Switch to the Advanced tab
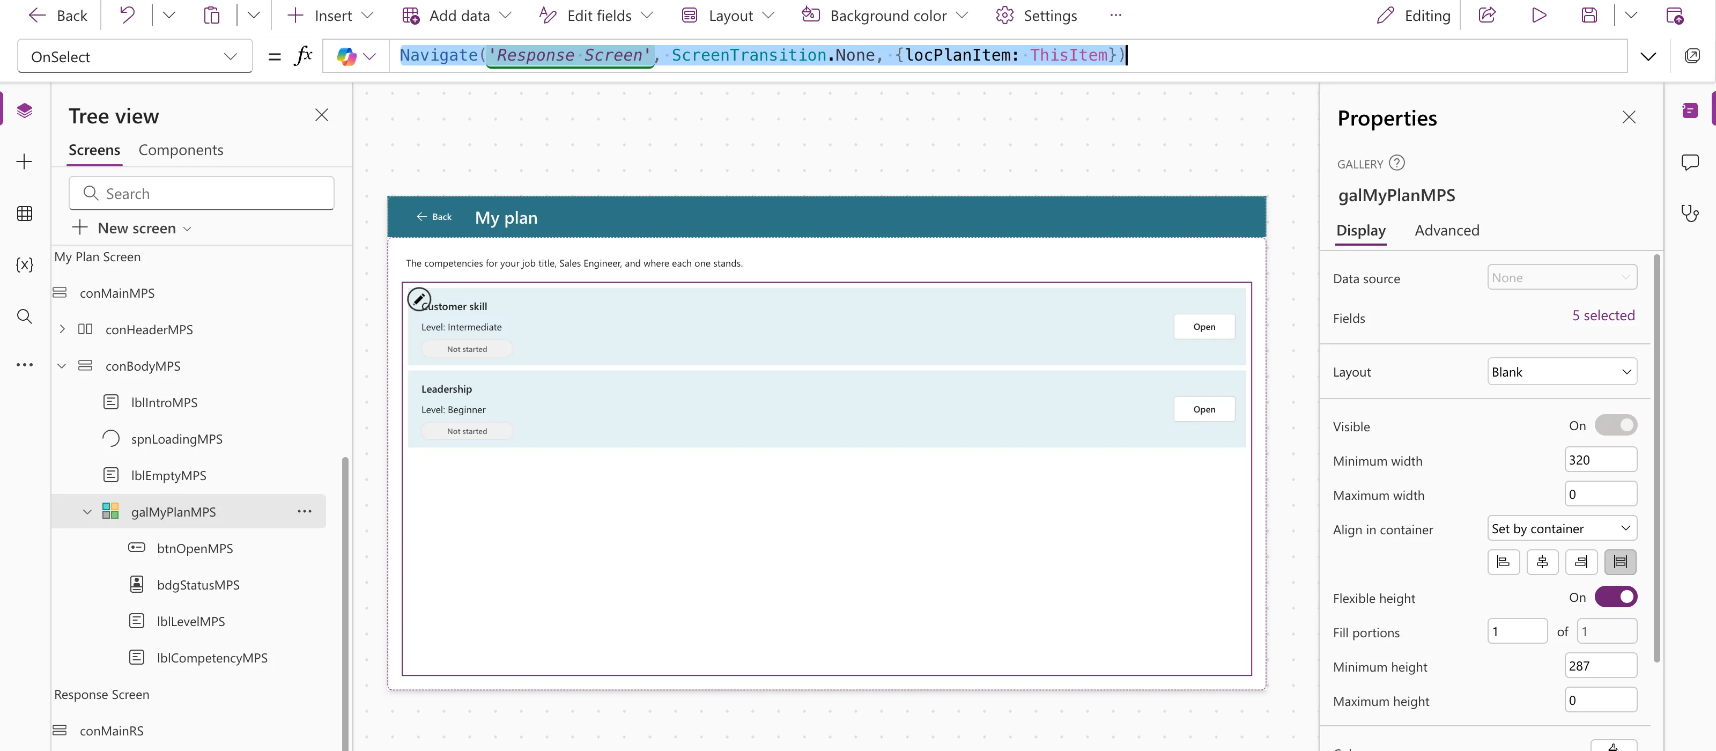This screenshot has width=1716, height=751. coord(1447,231)
